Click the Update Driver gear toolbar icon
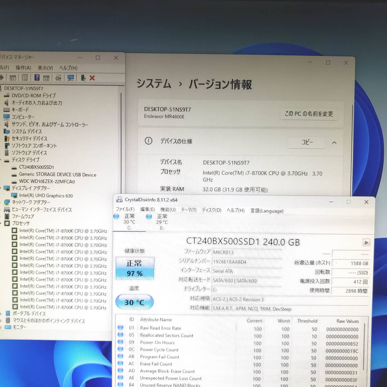The image size is (387, 387). tap(58, 78)
